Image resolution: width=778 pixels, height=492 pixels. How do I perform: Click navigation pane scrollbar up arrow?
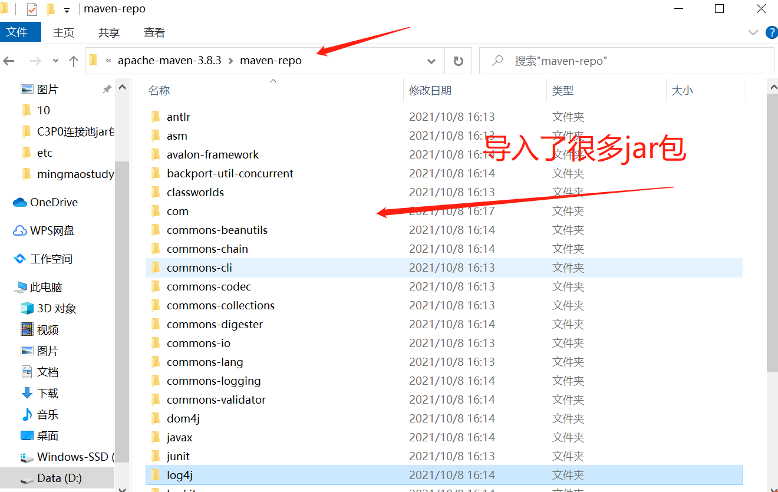[122, 87]
